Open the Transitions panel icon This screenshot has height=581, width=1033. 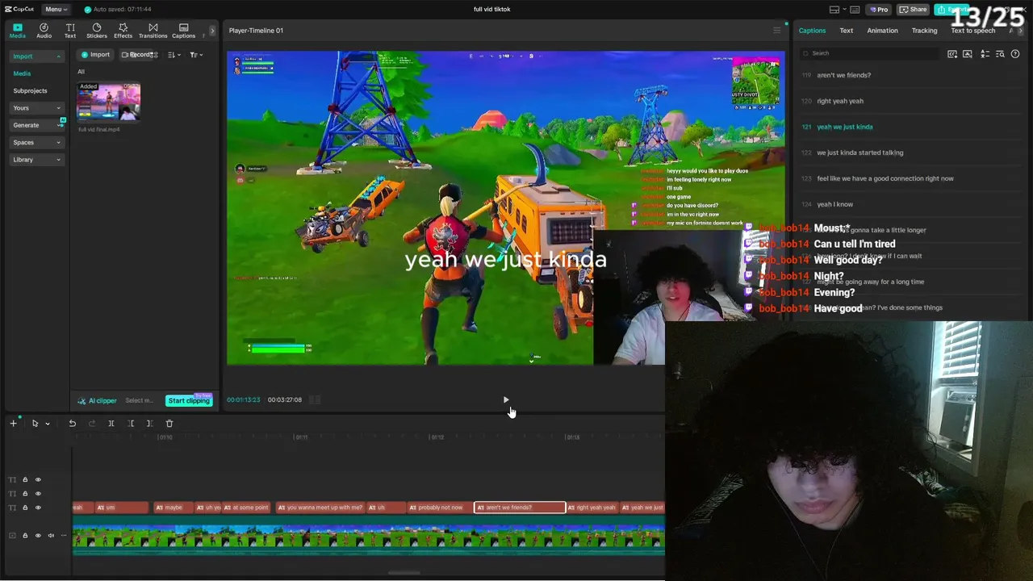click(x=153, y=31)
